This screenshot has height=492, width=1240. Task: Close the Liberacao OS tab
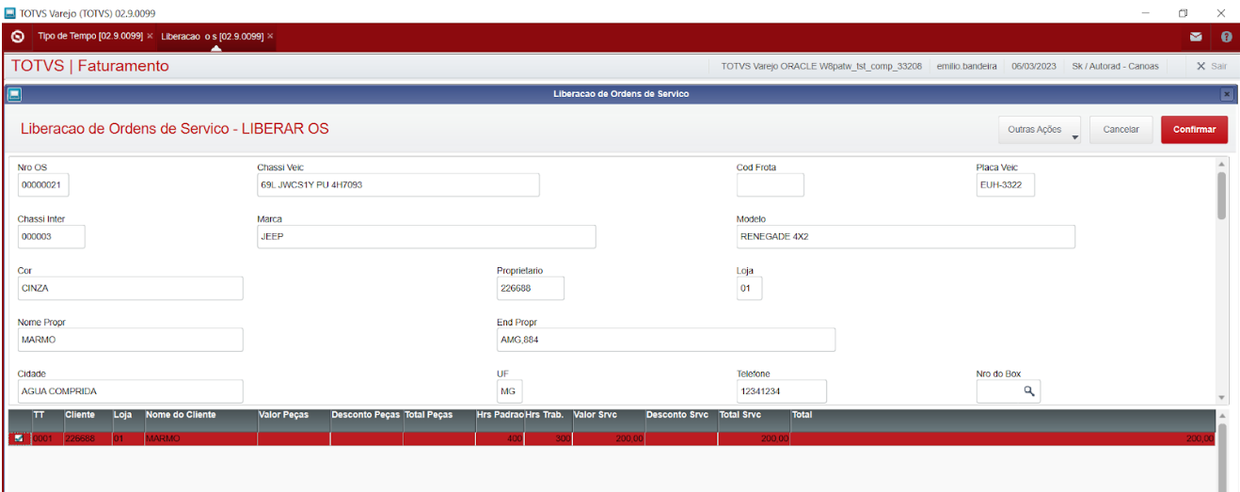(270, 36)
